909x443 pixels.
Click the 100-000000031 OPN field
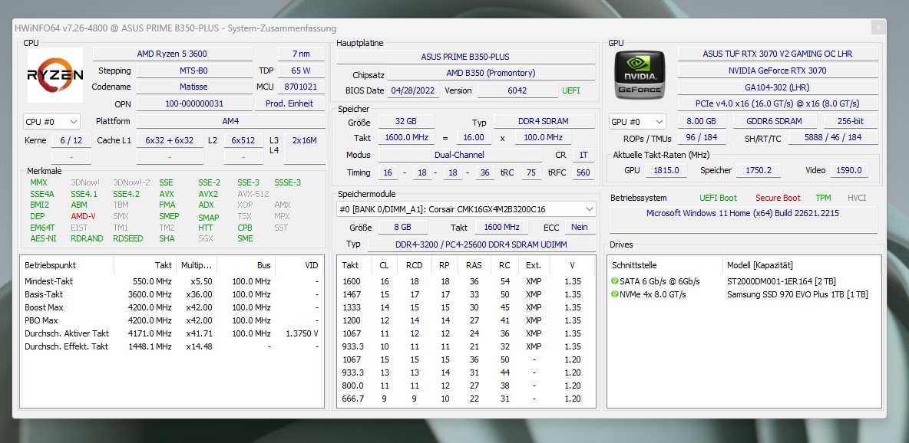pos(193,103)
